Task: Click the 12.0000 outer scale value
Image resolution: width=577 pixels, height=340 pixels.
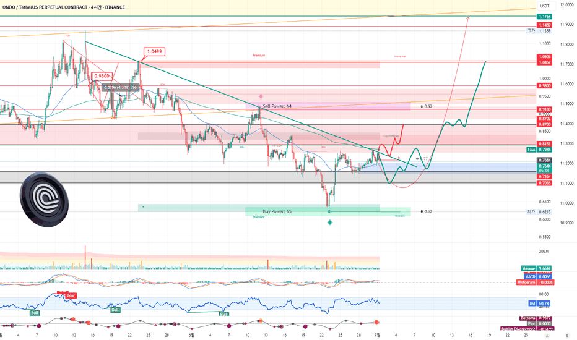Action: 566,4
